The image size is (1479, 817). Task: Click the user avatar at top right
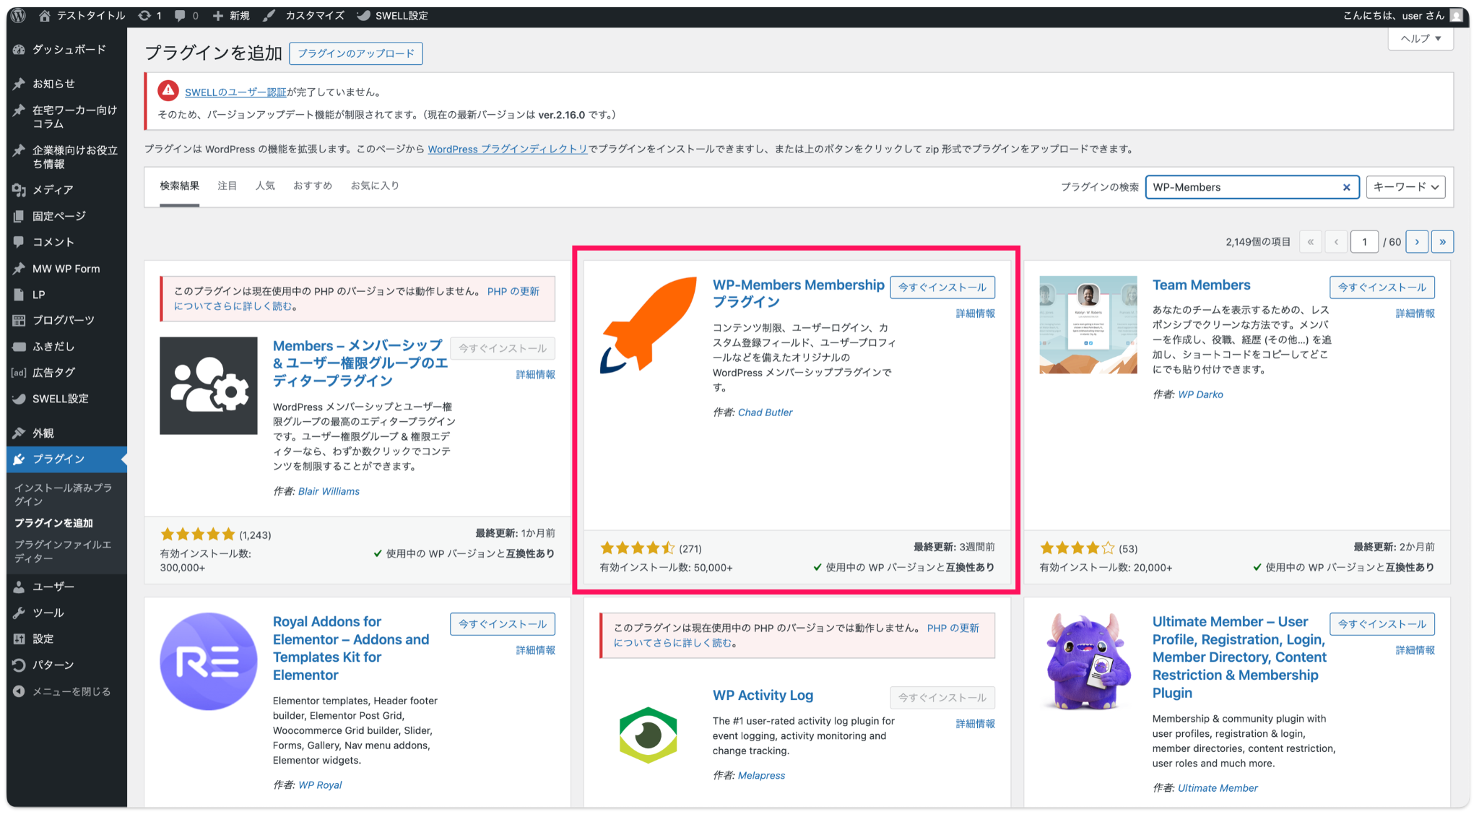(1456, 15)
